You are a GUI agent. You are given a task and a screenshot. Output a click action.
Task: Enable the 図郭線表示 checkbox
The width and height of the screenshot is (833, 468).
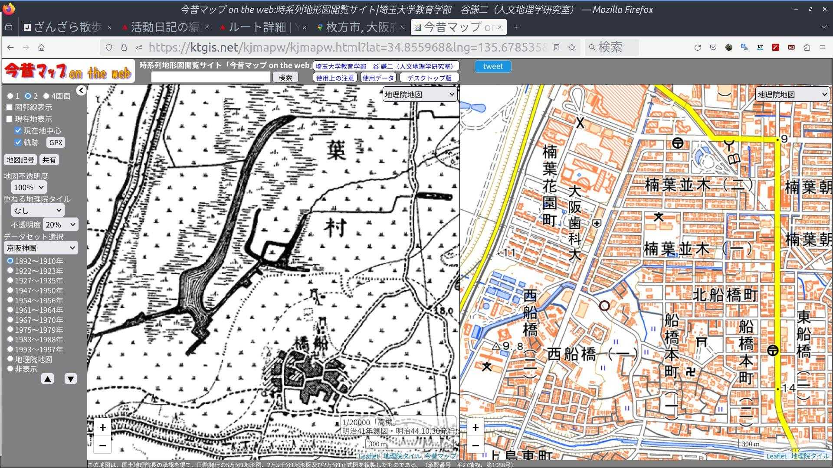click(x=10, y=107)
